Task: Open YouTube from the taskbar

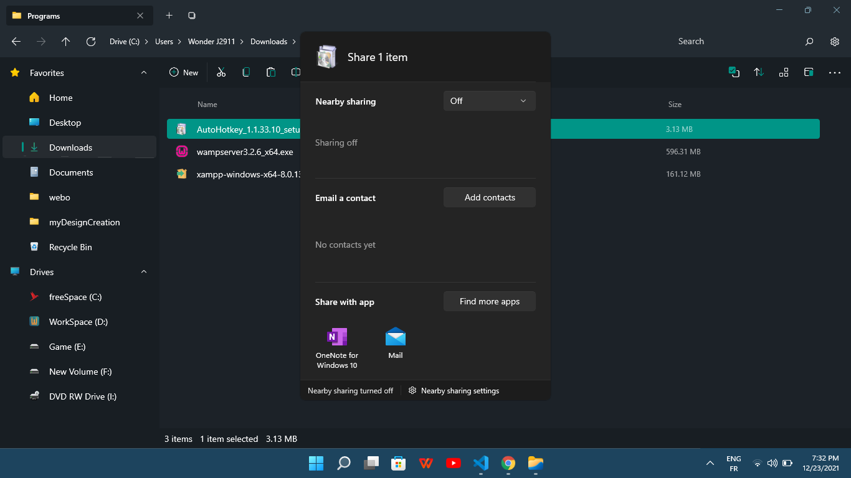Action: pyautogui.click(x=454, y=463)
